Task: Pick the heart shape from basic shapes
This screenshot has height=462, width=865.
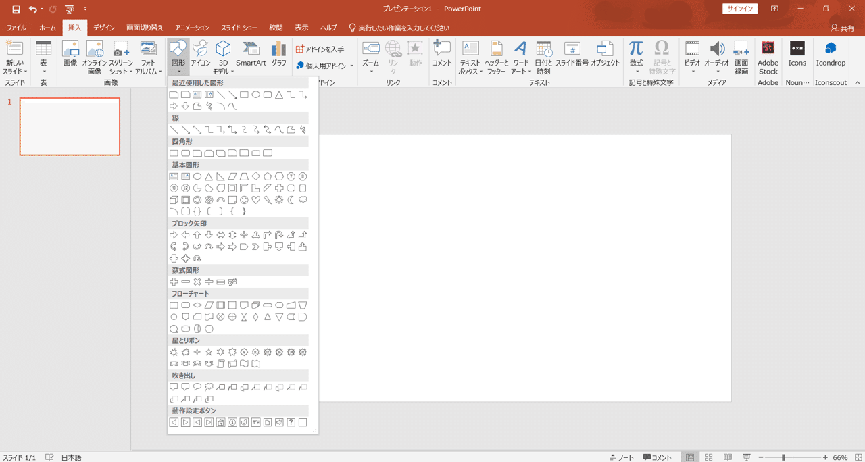Action: tap(256, 199)
